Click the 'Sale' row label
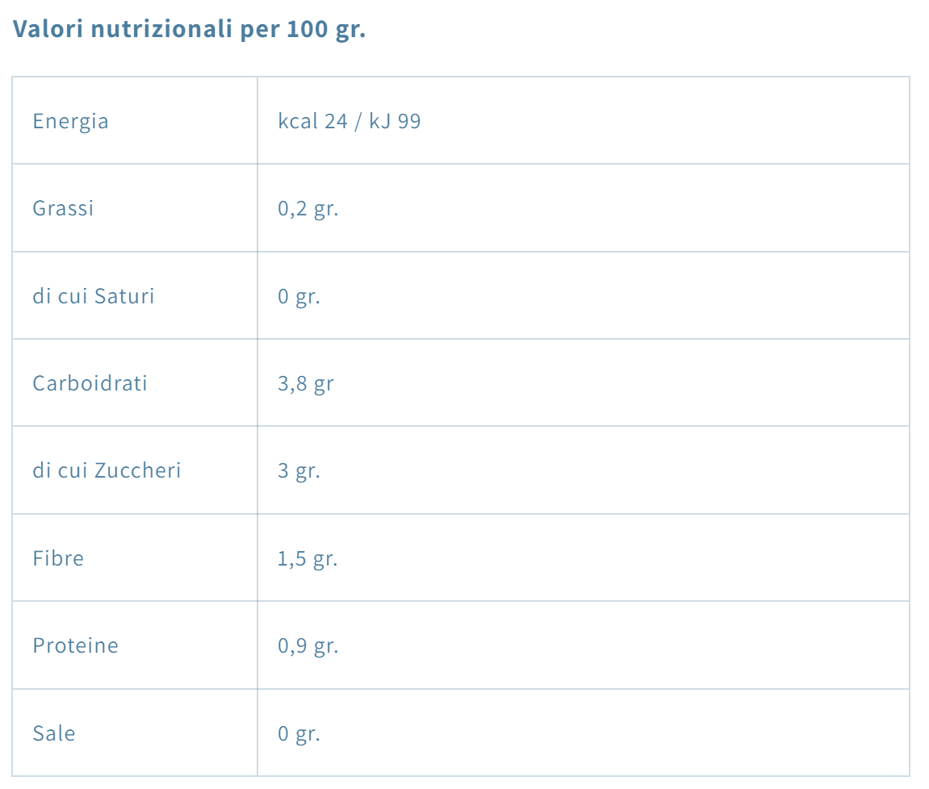 (x=53, y=733)
